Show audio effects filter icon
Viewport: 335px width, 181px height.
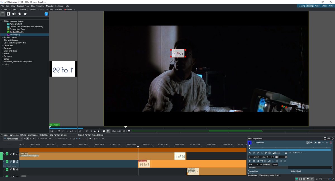coord(14,14)
